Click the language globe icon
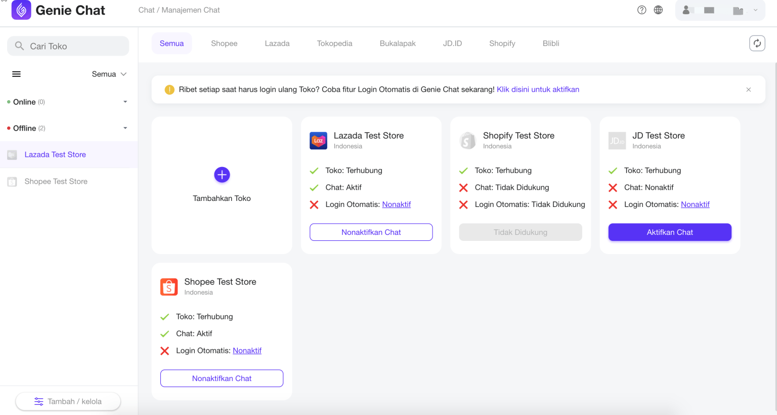 [658, 10]
